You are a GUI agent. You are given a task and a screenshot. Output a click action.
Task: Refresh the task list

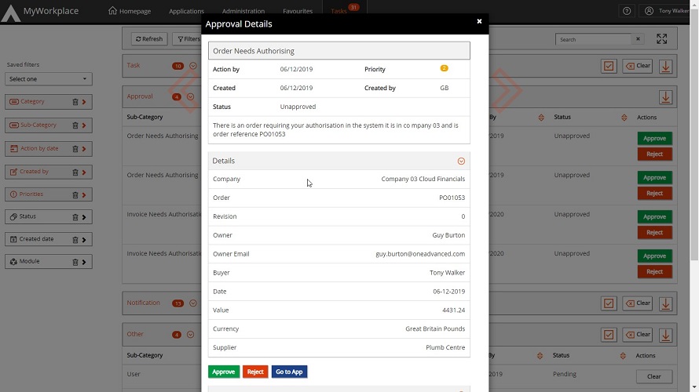click(149, 39)
